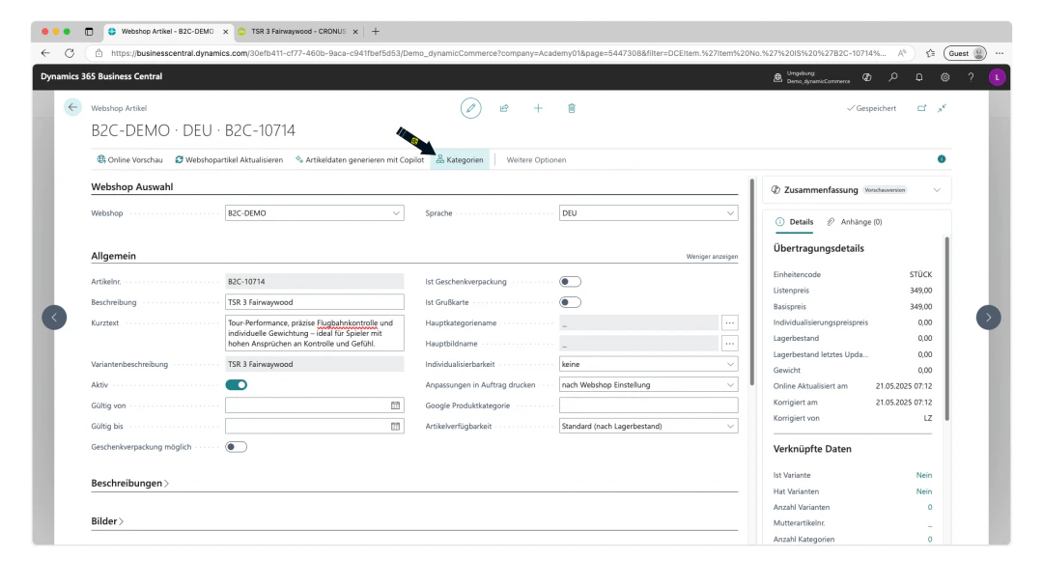Expand the Bilder section

[107, 521]
